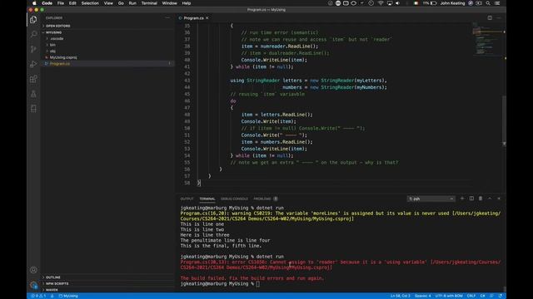Screen dimensions: 533x299
Task: Open the View menu
Action: 108,3
